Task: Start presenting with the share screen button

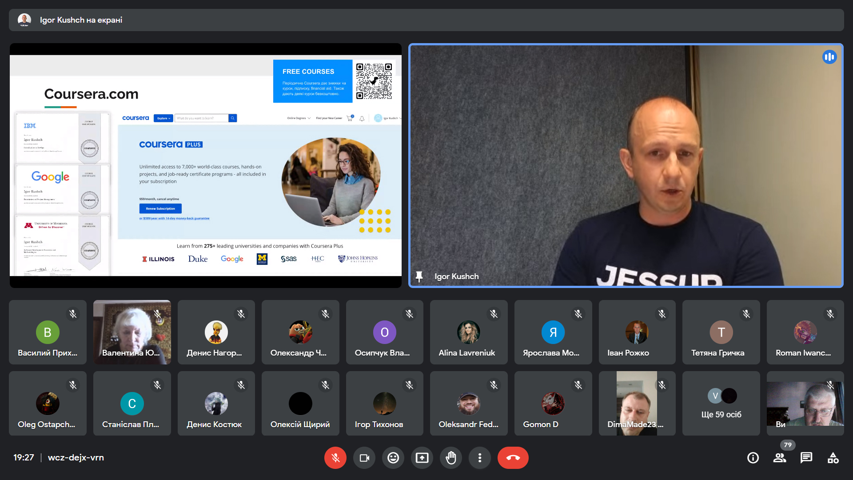Action: pos(422,458)
